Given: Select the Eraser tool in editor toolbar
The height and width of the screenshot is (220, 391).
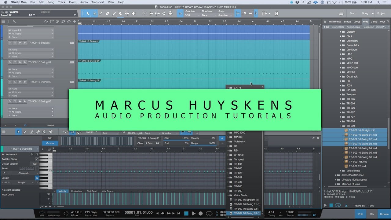Looking at the screenshot, I should pyautogui.click(x=38, y=132).
